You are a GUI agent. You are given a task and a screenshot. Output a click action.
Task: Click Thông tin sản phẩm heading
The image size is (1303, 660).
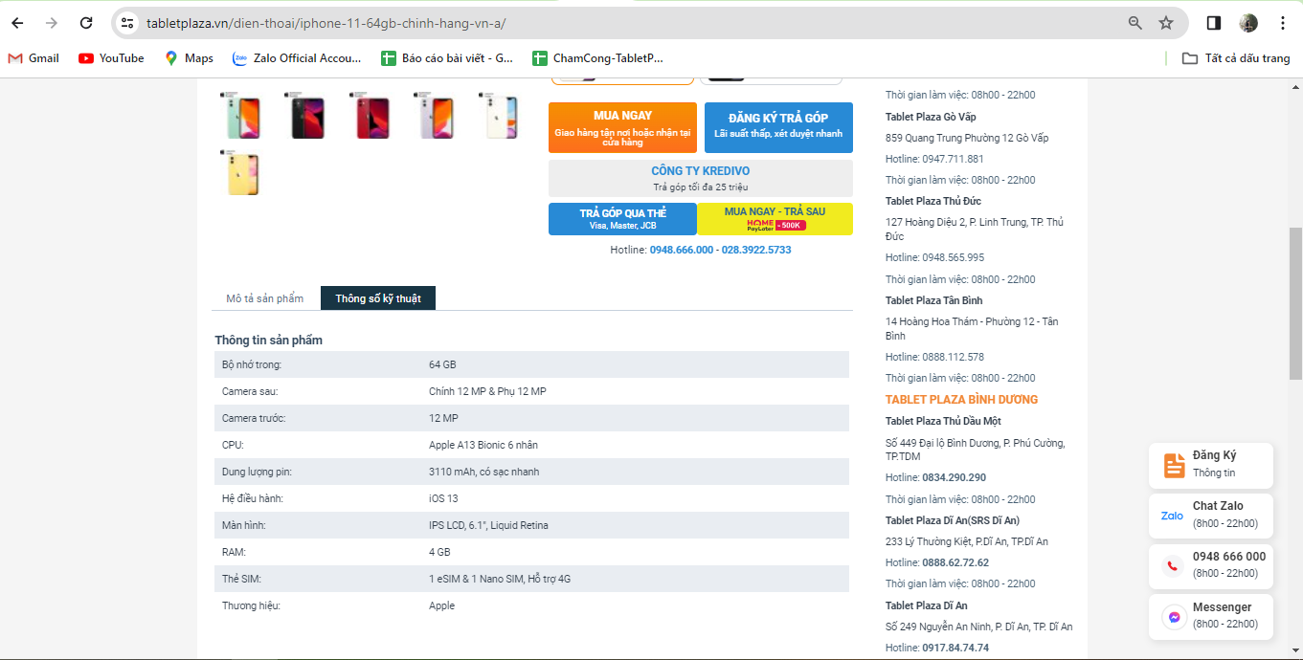(268, 341)
